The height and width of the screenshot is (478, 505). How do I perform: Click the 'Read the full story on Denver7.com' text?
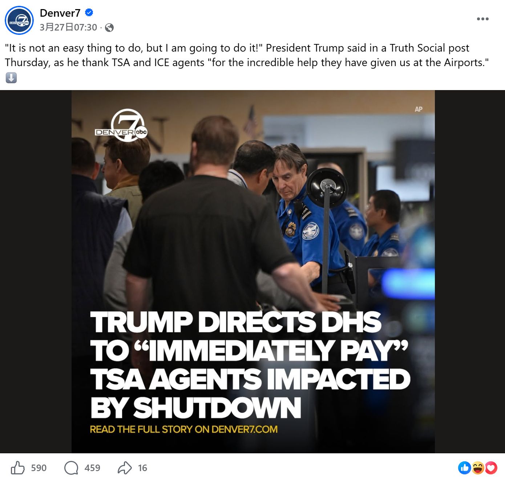[x=184, y=429]
